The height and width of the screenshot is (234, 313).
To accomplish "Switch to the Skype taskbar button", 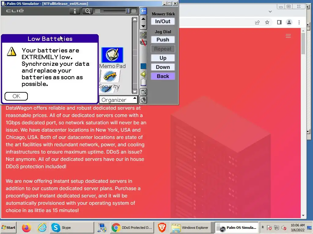I will click(x=72, y=227).
